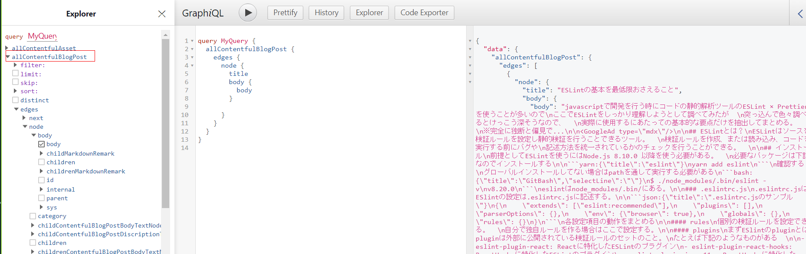
Task: Open the docs panel with the chevron arrow
Action: tap(800, 13)
